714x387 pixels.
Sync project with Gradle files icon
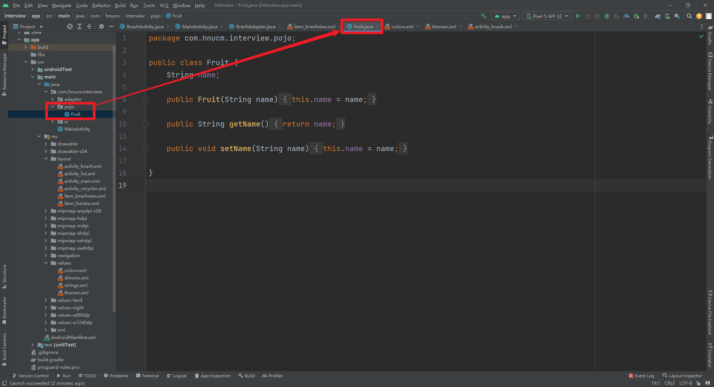(x=658, y=16)
